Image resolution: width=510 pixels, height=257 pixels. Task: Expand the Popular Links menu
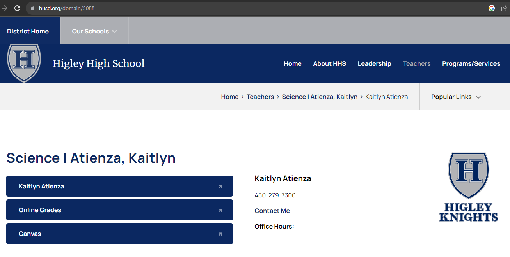456,97
